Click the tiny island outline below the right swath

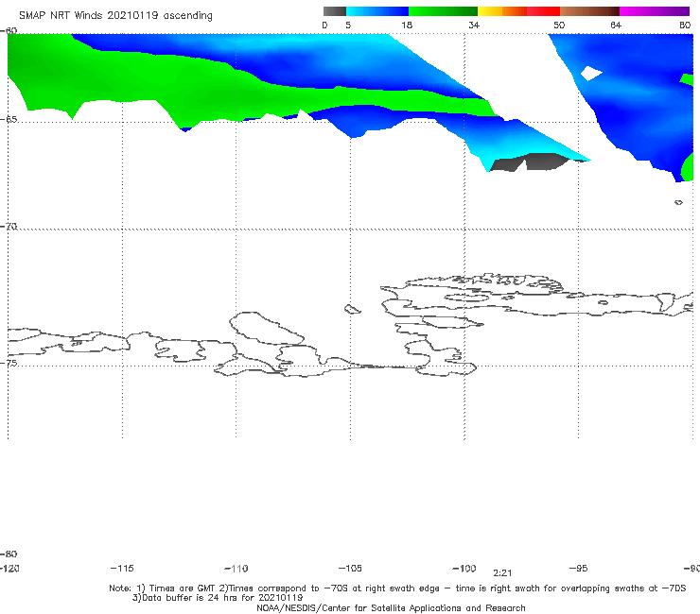tap(678, 202)
